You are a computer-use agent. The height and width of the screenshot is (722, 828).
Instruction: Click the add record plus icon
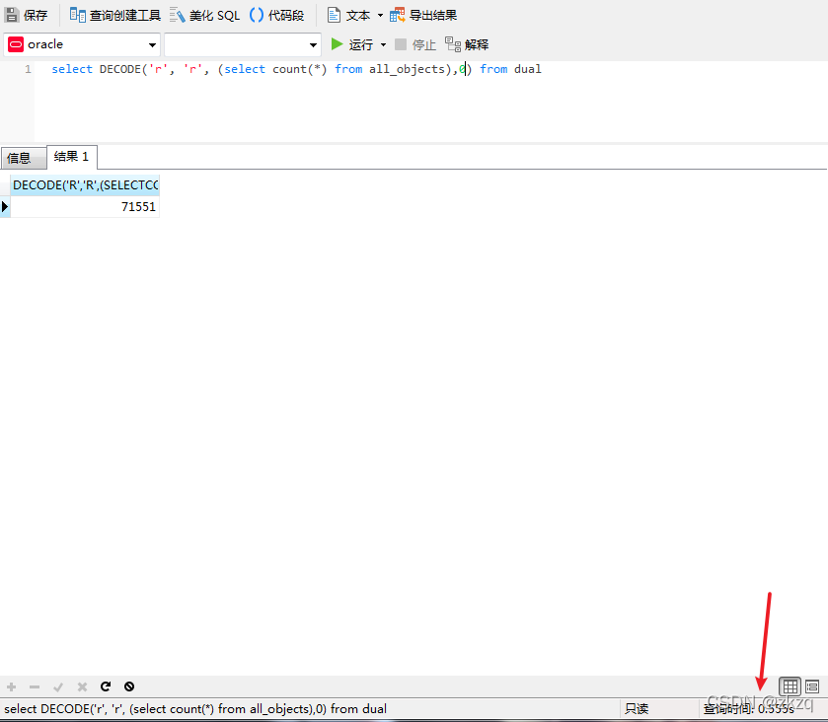pos(11,686)
